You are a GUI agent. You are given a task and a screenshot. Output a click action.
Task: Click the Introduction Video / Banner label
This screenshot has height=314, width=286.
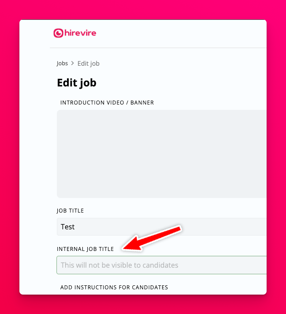[x=107, y=102]
